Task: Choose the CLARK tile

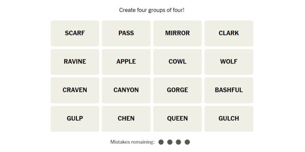Action: (x=228, y=33)
